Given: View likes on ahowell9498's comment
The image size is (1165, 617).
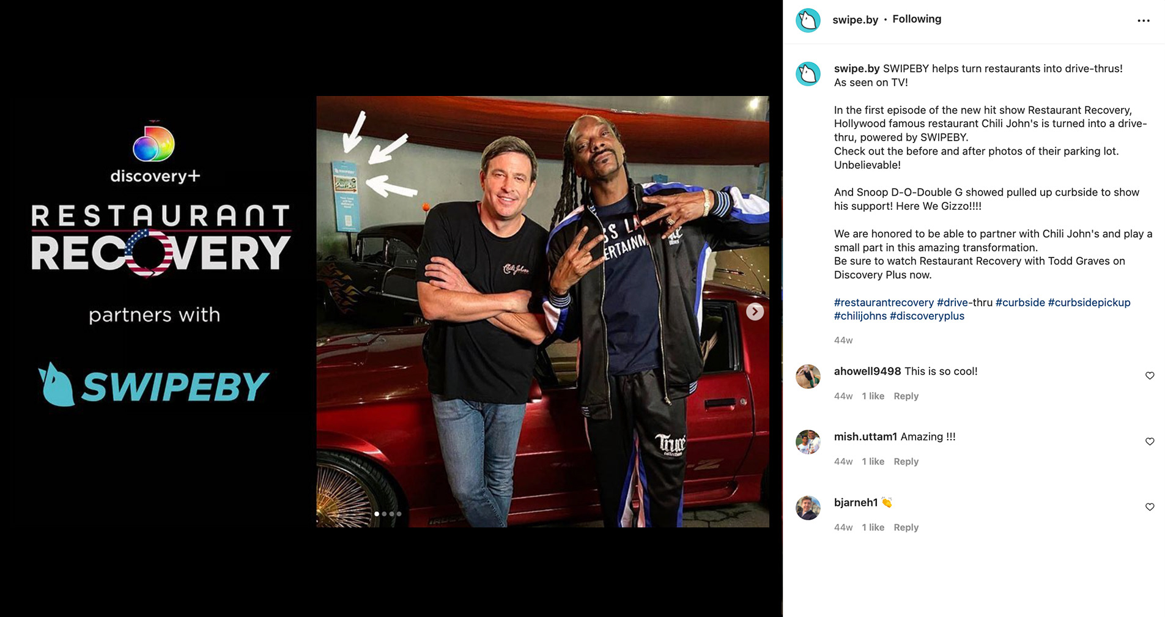Looking at the screenshot, I should 873,396.
